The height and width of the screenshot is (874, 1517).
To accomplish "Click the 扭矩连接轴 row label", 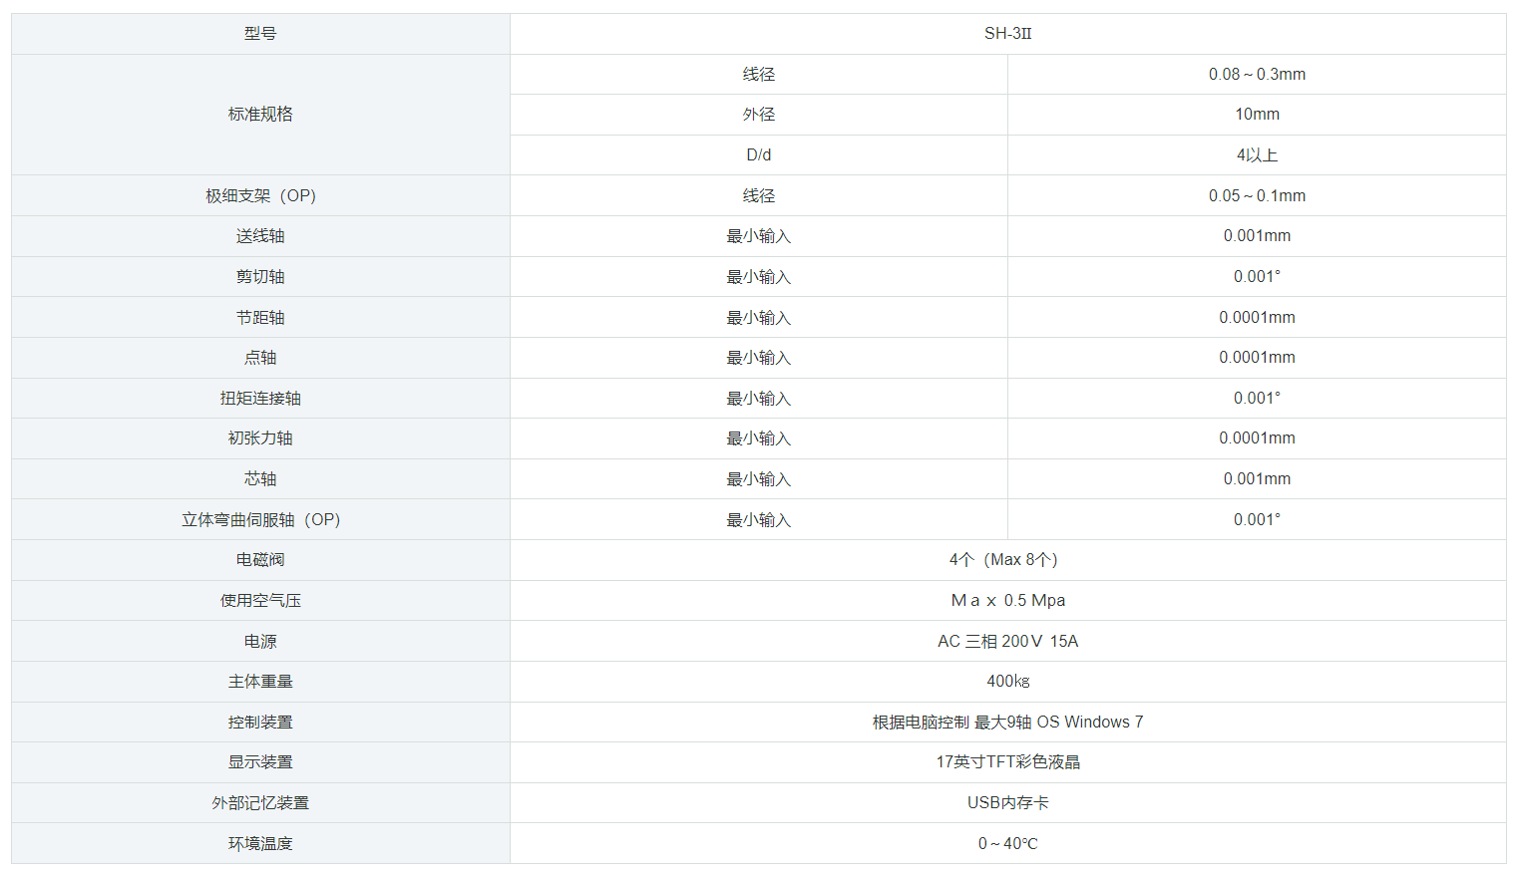I will pos(260,399).
